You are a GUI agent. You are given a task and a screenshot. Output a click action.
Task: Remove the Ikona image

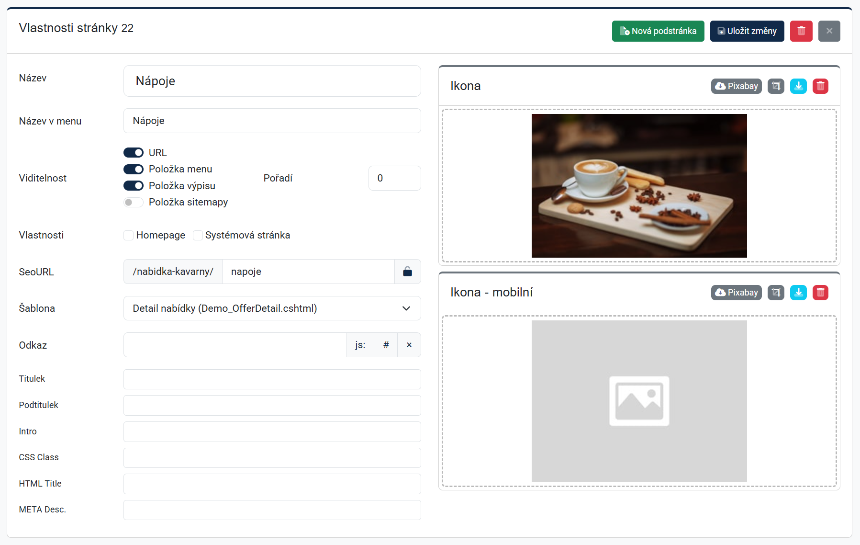(x=821, y=86)
